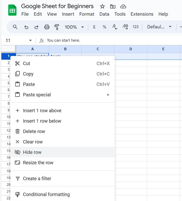Click cell D1 in the sheet
This screenshot has height=201, width=182.
[131, 56]
